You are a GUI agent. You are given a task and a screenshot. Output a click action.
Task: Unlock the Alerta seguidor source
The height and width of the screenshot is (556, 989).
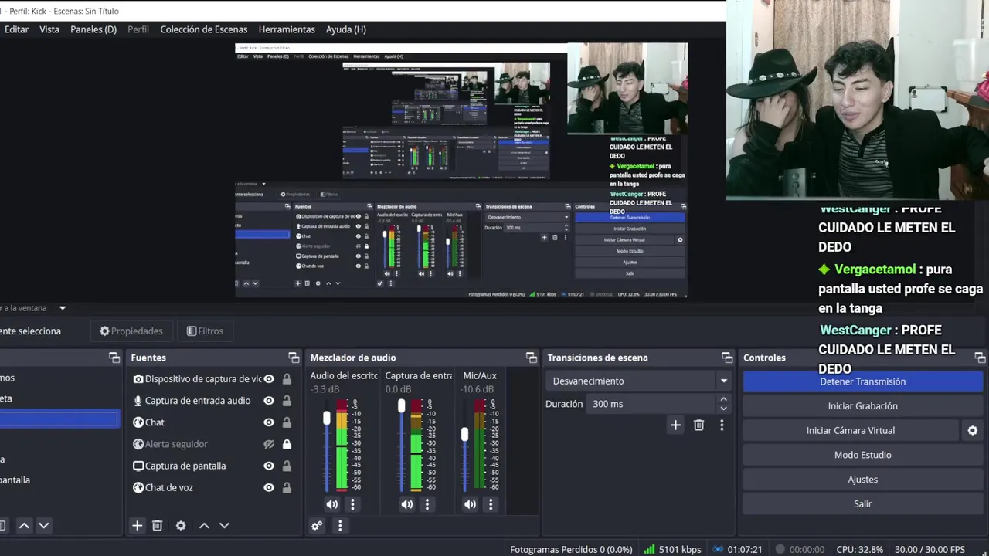pyautogui.click(x=287, y=444)
